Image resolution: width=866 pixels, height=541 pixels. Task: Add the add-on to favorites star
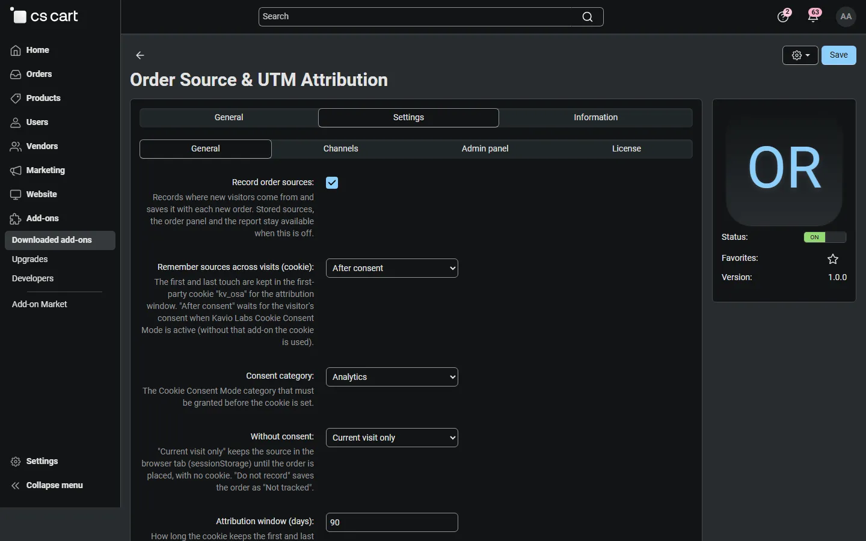click(x=833, y=259)
